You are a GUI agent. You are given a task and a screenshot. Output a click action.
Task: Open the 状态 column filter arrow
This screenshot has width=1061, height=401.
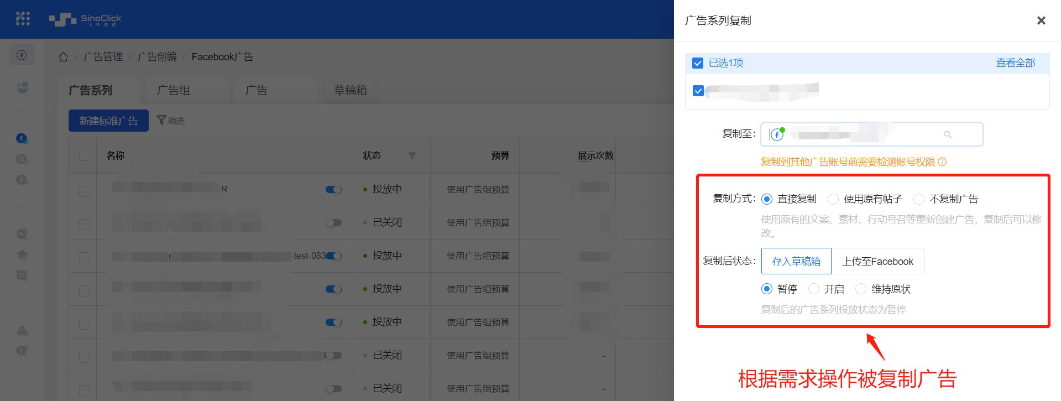(412, 156)
